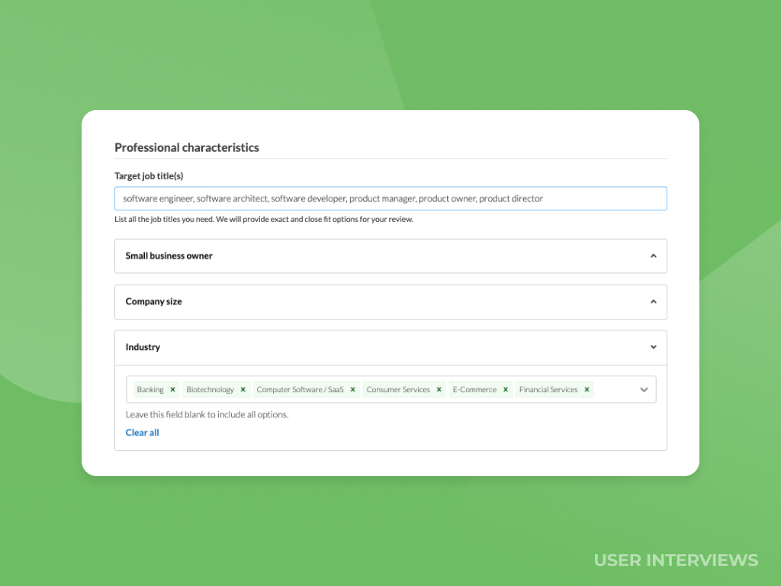Remove the Biotechnology industry tag
This screenshot has height=586, width=781.
(x=243, y=389)
